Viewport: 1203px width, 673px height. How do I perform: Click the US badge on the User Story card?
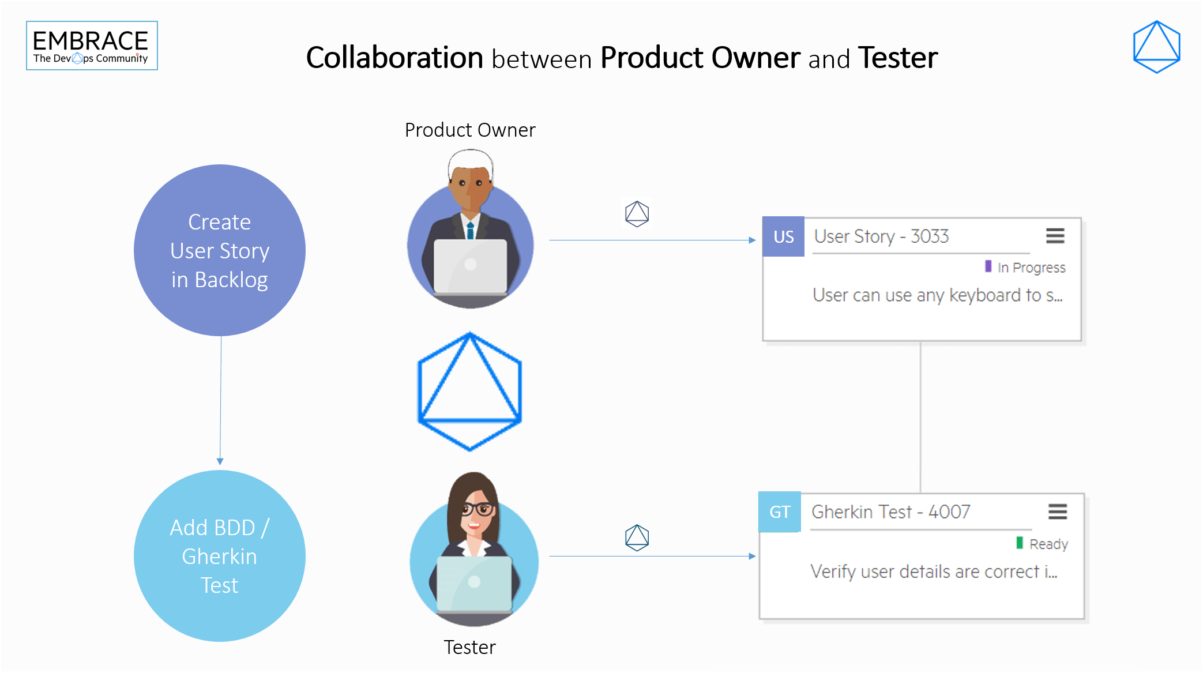coord(783,236)
